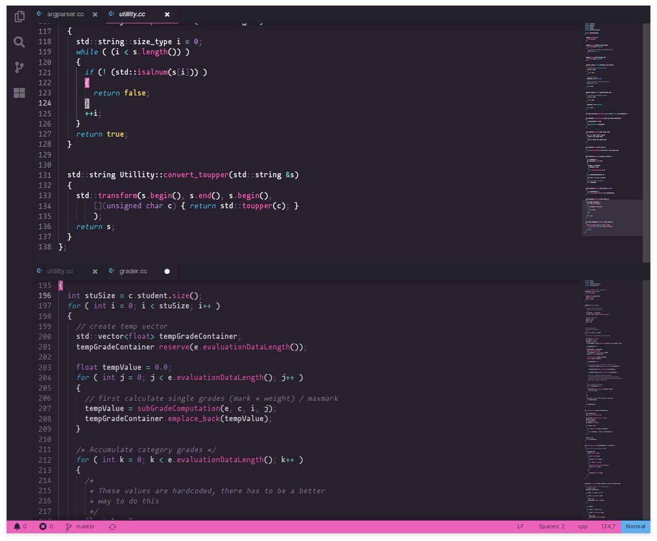
Task: Change indentation via Spaces: 2
Action: coord(551,526)
